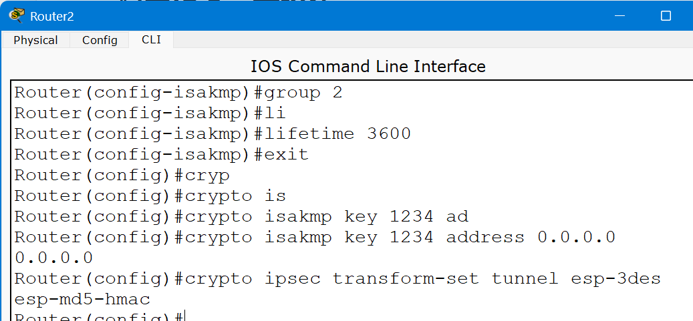Click the 'crypto ipsec transform-set tunnel' line
This screenshot has width=693, height=321.
337,278
